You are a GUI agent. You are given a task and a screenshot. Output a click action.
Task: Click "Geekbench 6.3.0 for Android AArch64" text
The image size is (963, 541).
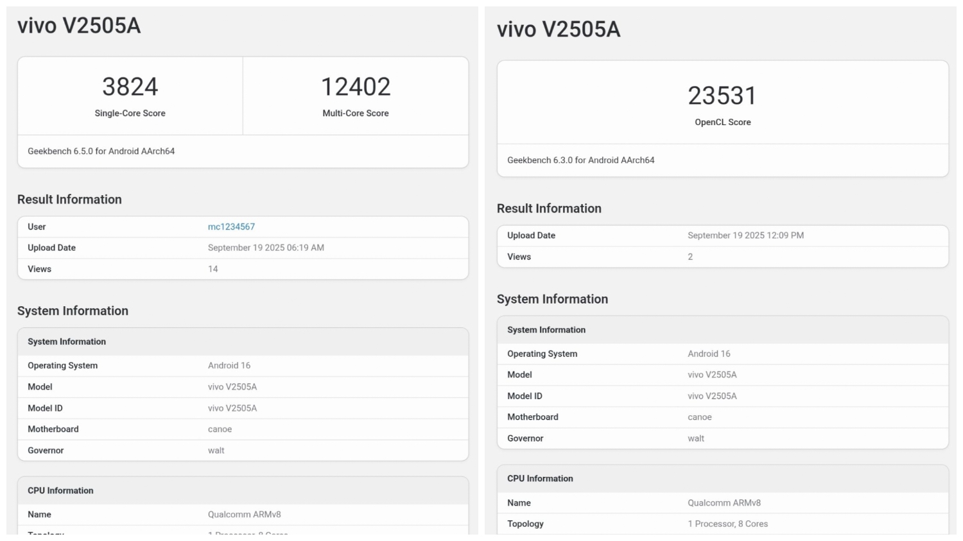pyautogui.click(x=580, y=160)
